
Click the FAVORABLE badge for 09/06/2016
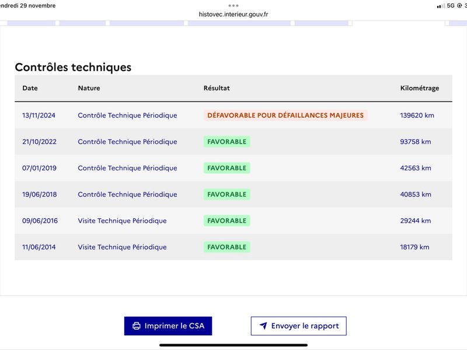pos(226,221)
